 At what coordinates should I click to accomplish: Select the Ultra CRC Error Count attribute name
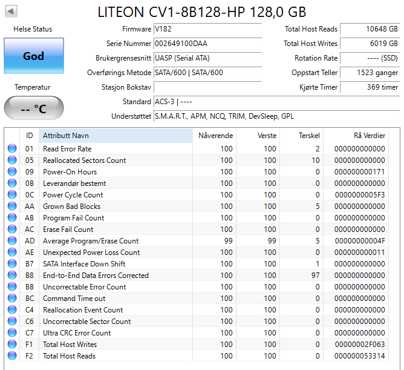(77, 333)
